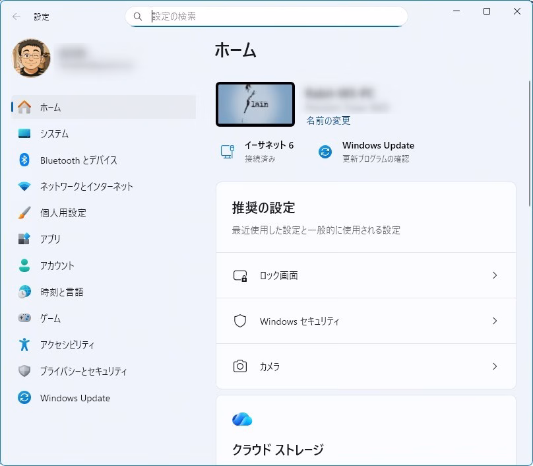Screen dimensions: 533x466
Task: Expand the ロック画面 setting chevron
Action: [495, 275]
